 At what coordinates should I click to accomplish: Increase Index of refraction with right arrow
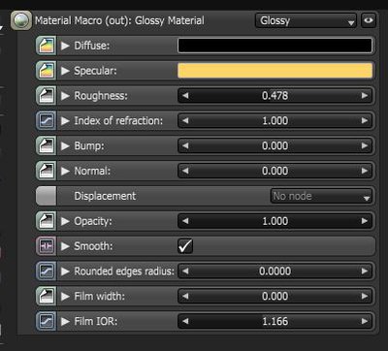coord(365,120)
